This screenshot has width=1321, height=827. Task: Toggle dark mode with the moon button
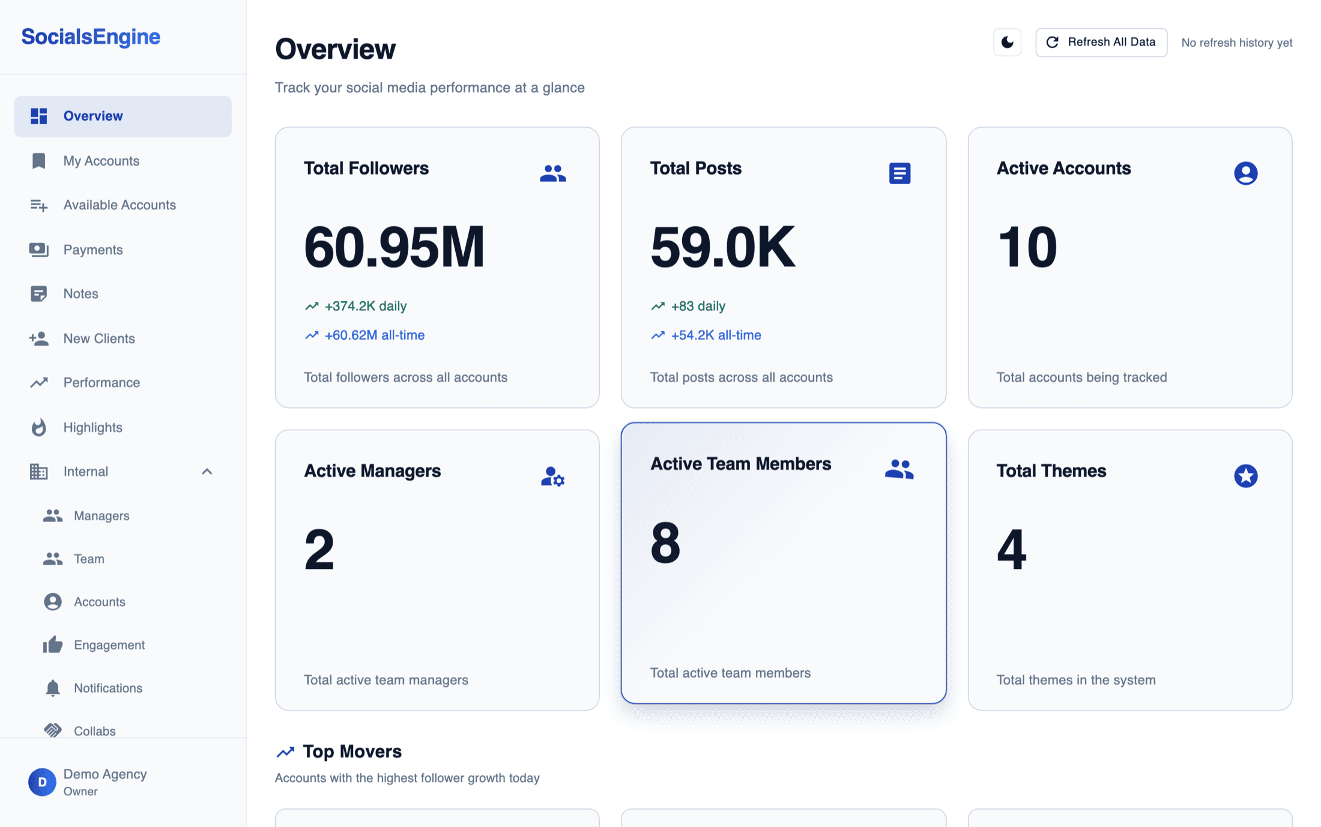pyautogui.click(x=1008, y=42)
